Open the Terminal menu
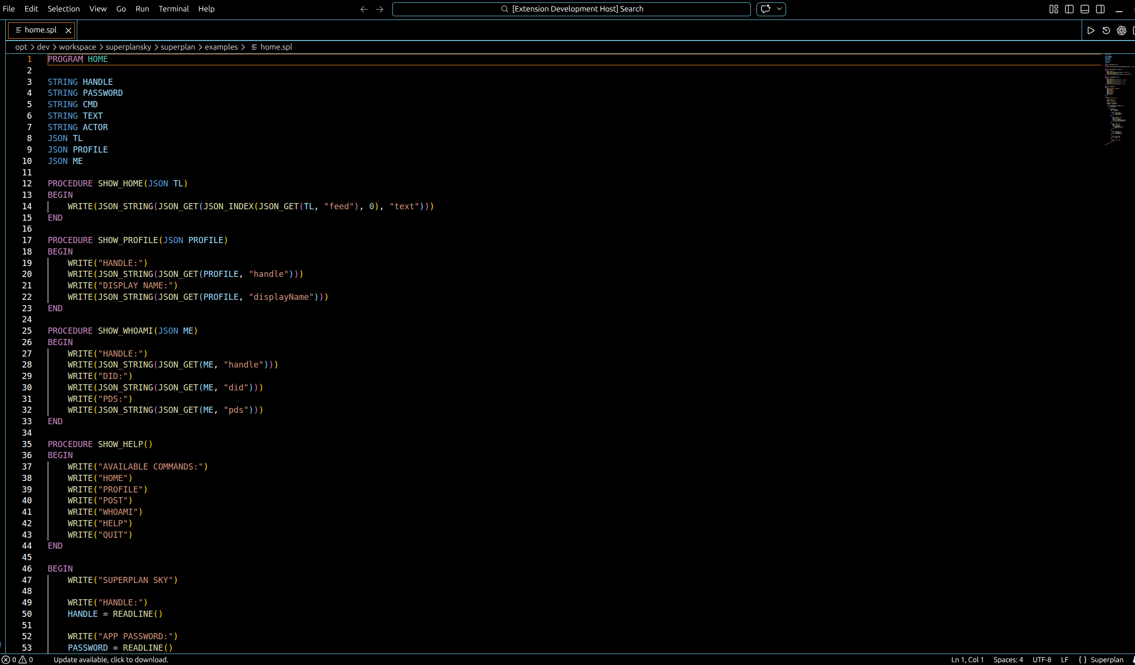The image size is (1135, 665). 174,9
